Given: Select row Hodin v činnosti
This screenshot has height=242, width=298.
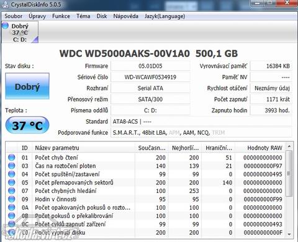Looking at the screenshot, I should pos(146,199).
